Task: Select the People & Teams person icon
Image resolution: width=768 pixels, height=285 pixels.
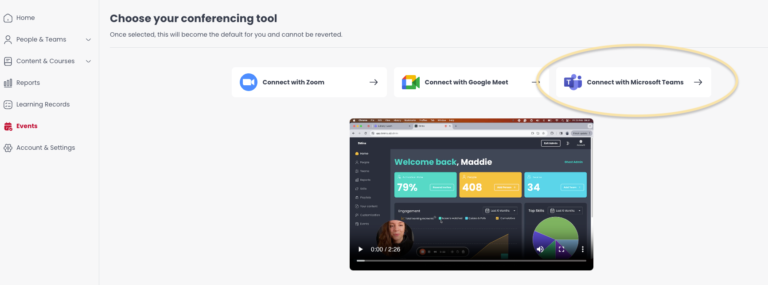Action: [8, 40]
